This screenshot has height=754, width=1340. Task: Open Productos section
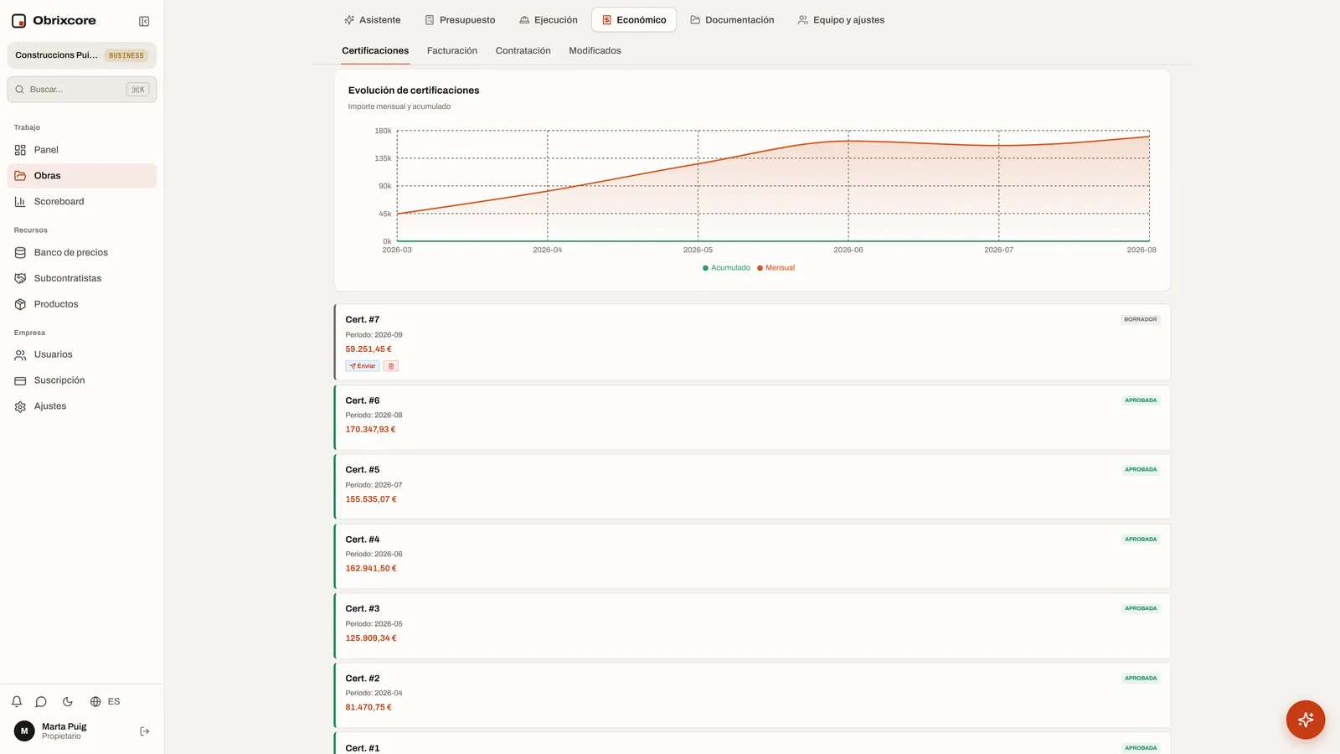click(x=82, y=304)
